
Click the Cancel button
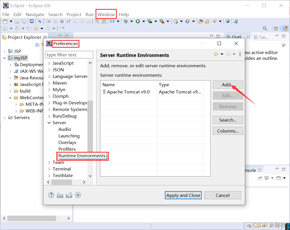(x=222, y=195)
